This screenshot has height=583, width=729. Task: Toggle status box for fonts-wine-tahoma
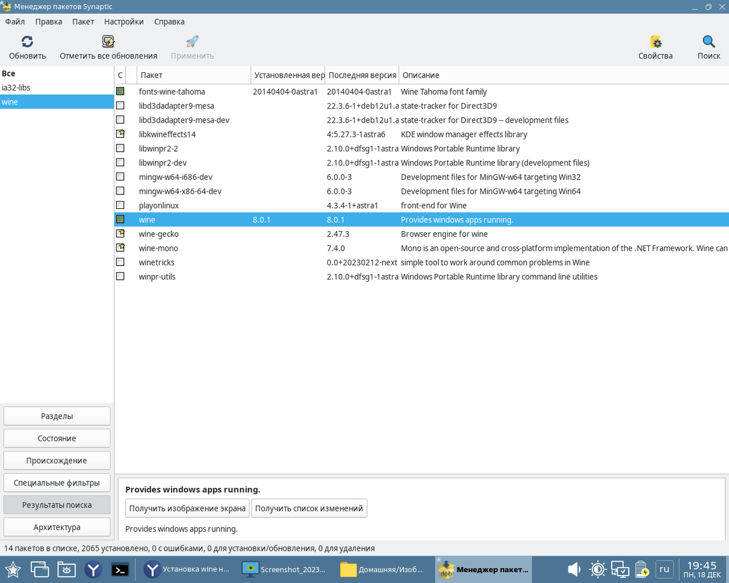pos(120,91)
